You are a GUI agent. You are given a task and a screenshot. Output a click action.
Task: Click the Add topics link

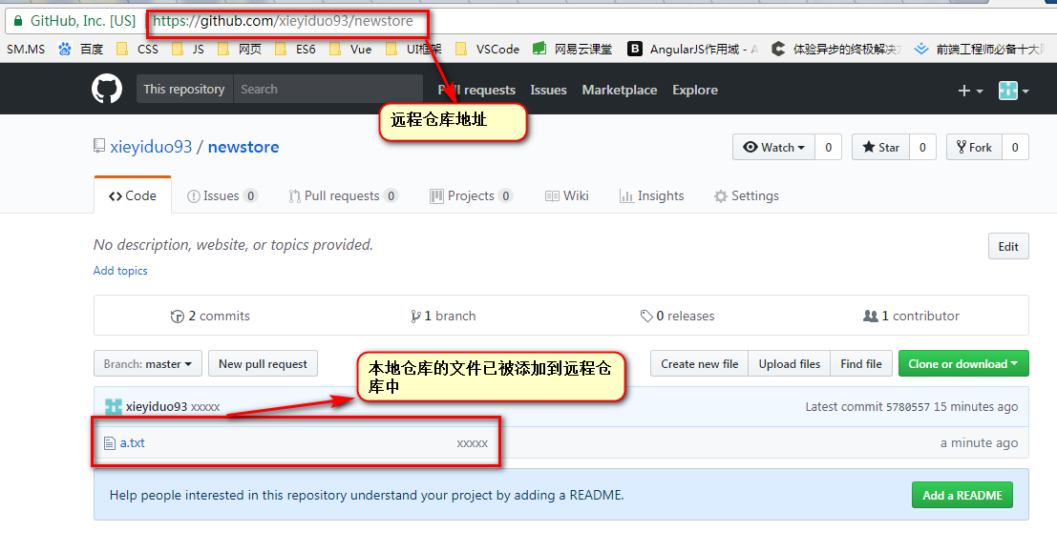tap(120, 271)
